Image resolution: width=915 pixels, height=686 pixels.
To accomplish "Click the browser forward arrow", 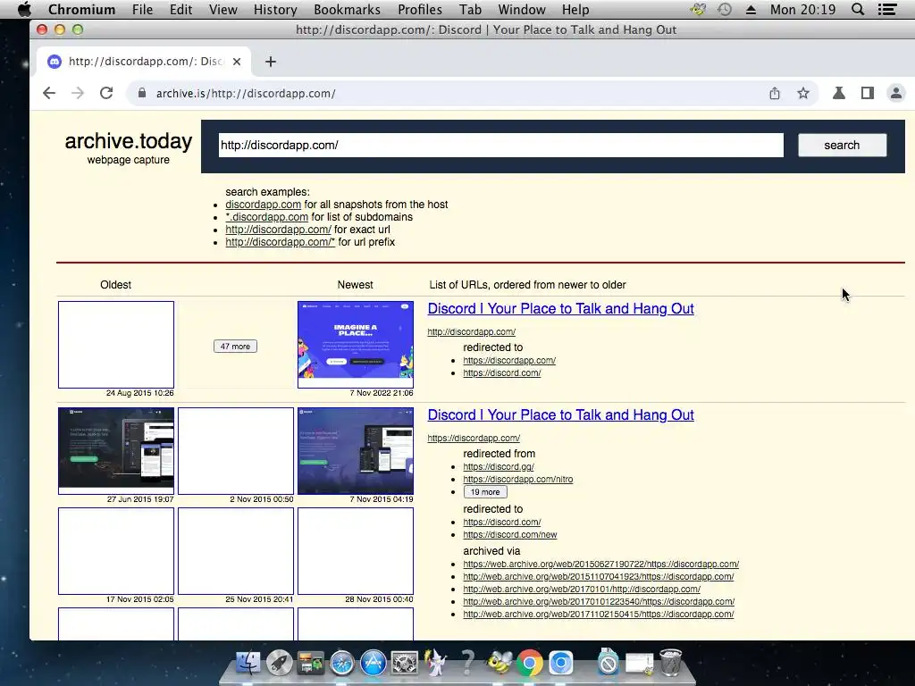I will pos(78,93).
